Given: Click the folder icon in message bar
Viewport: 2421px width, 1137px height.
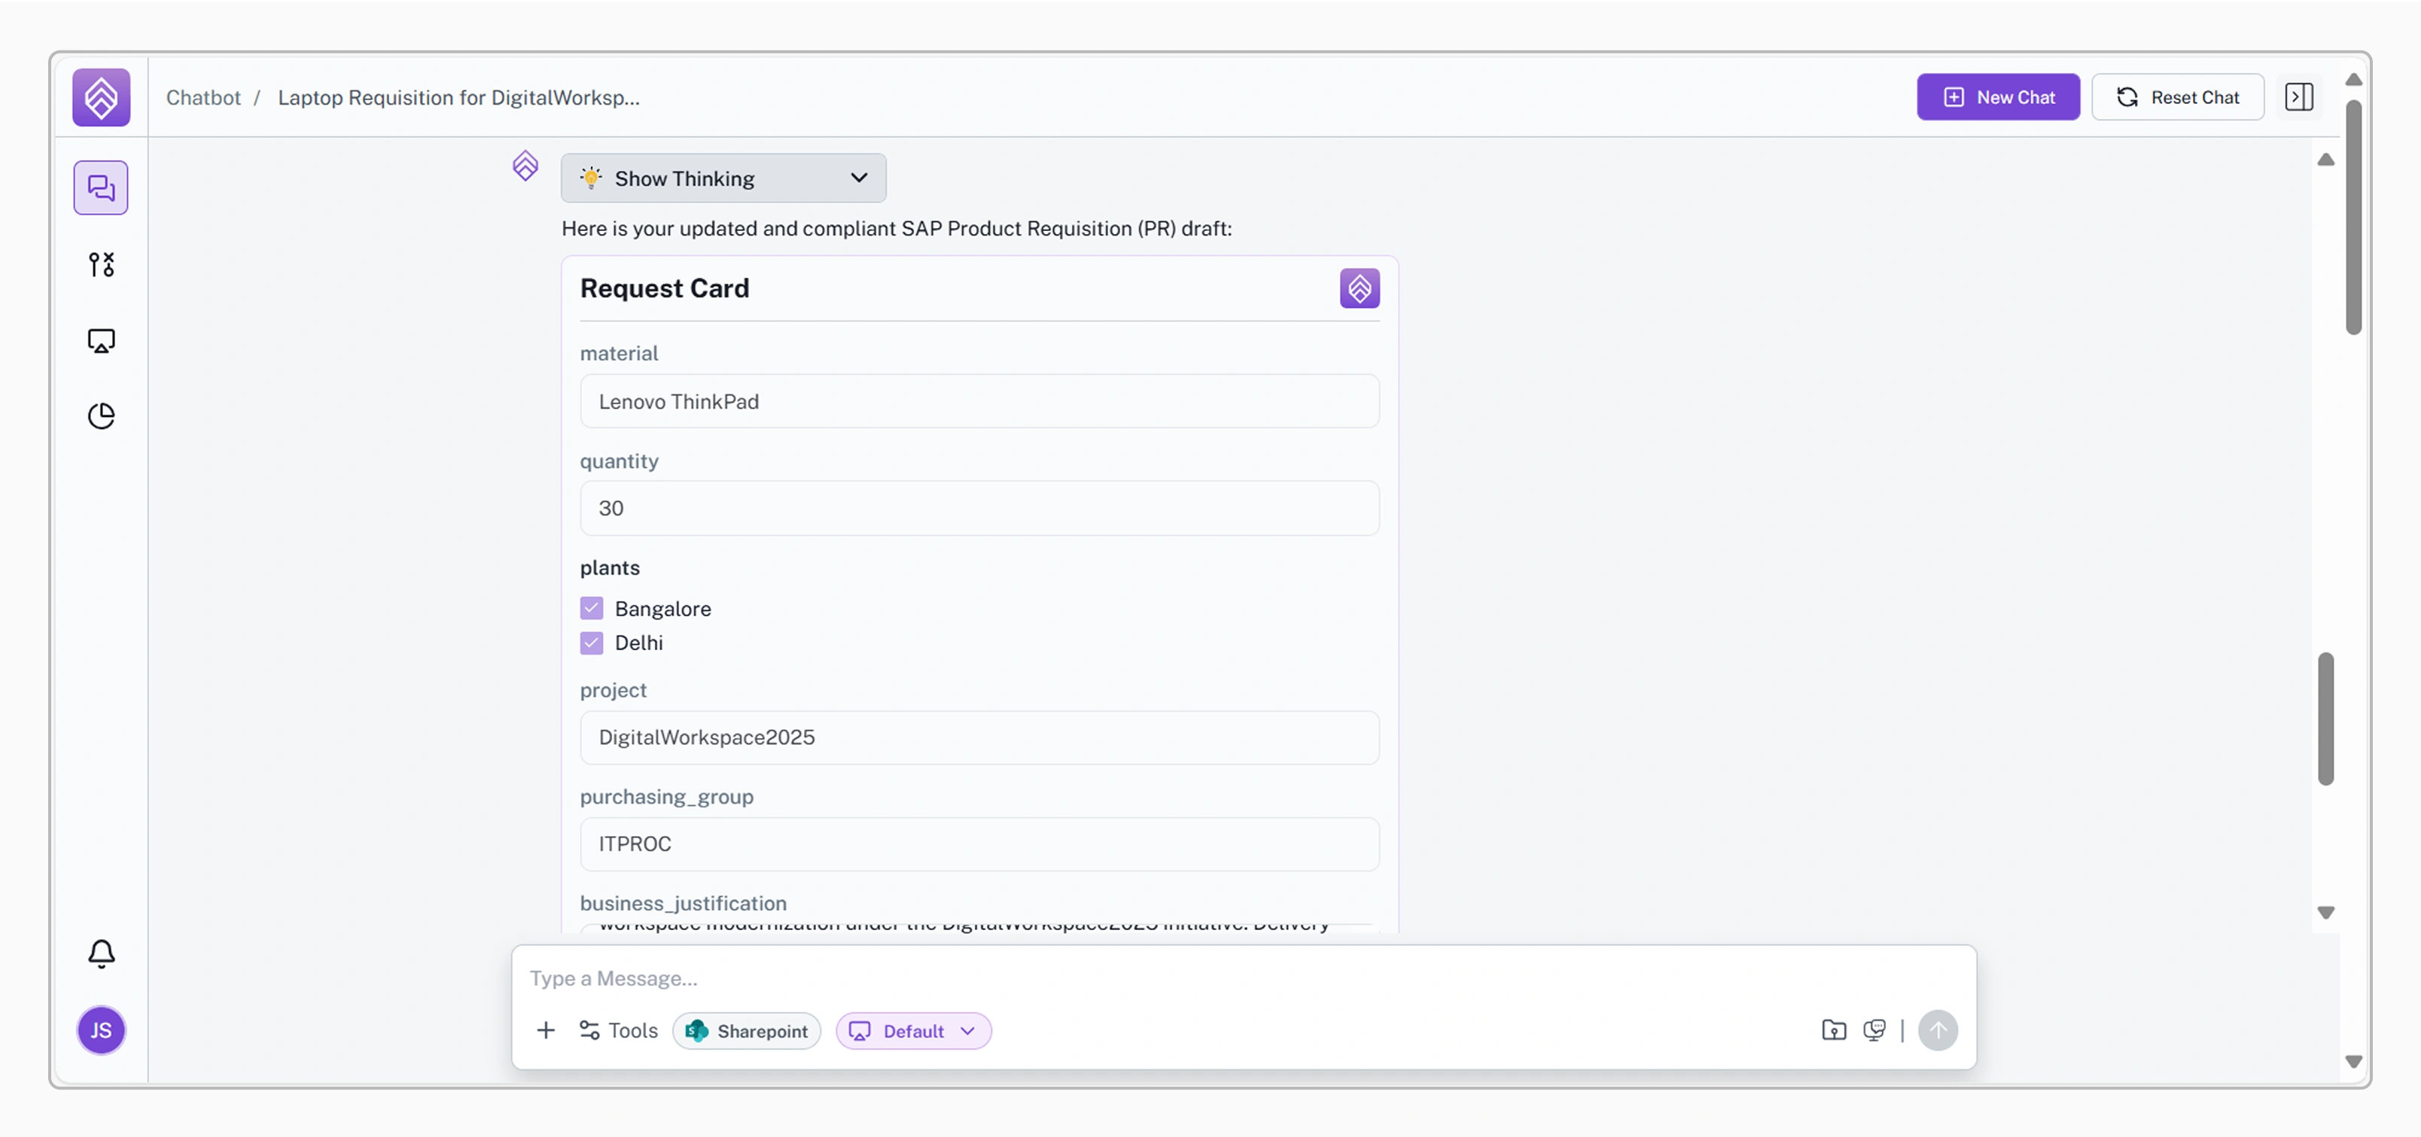Looking at the screenshot, I should pyautogui.click(x=1834, y=1031).
